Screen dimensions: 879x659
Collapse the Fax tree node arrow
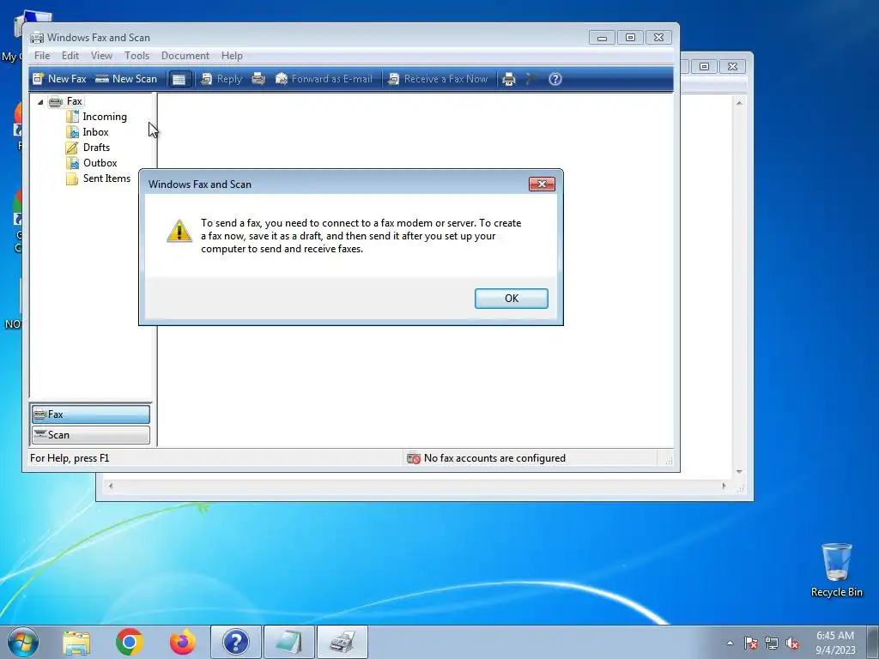(40, 102)
